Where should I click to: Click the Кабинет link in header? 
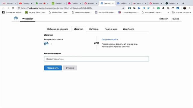(163, 19)
